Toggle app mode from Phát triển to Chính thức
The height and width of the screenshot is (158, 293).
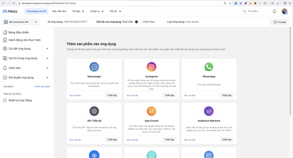[138, 22]
